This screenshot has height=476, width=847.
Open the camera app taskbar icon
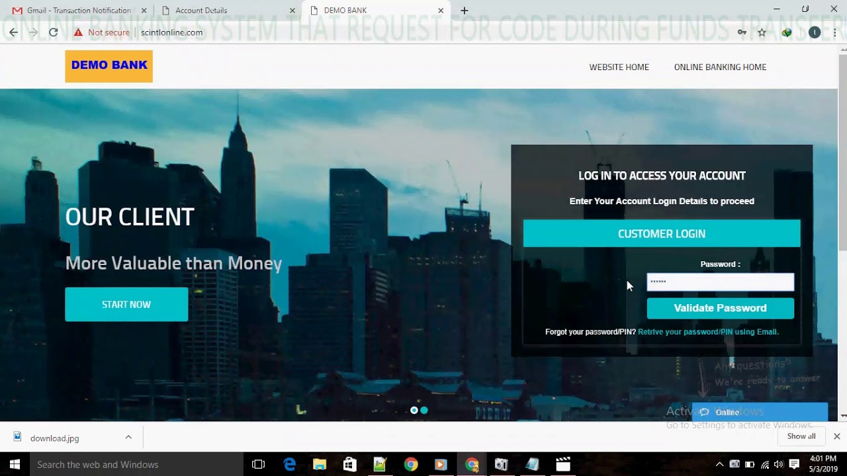(502, 464)
